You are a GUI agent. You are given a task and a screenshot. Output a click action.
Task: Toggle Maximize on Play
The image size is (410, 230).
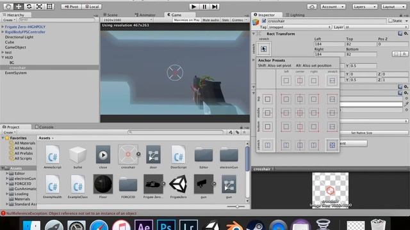tap(186, 20)
